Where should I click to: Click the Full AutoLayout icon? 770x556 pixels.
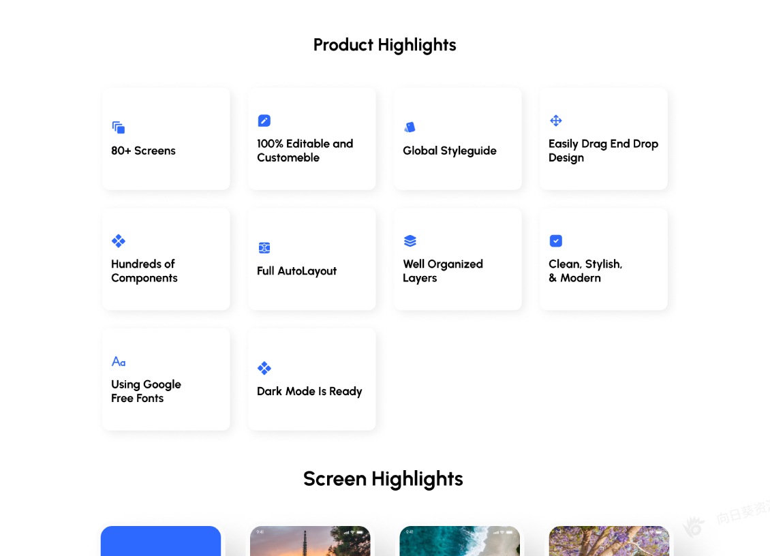tap(264, 248)
